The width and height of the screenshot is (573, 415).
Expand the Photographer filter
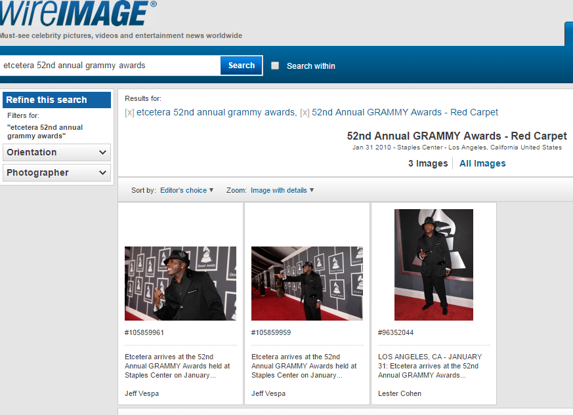(x=56, y=172)
